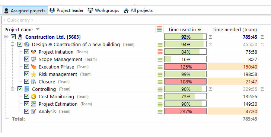The height and width of the screenshot is (137, 271).
Task: Click the chart icon beside Project Estimation
Action: pos(34,104)
